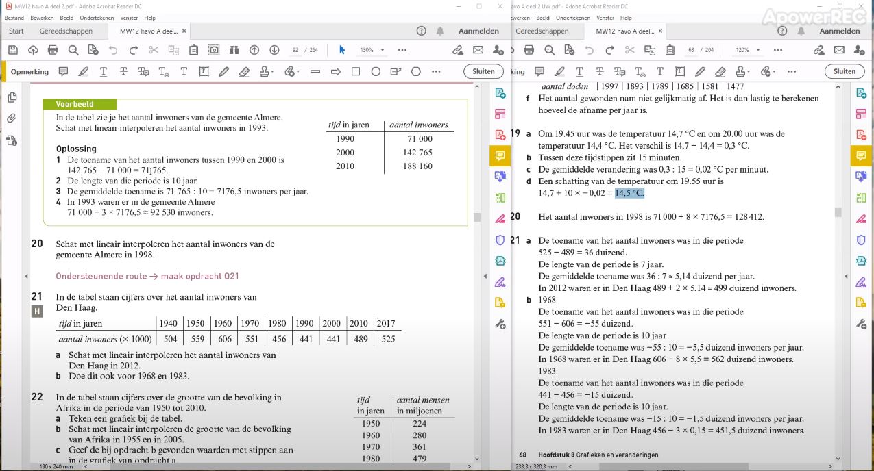The width and height of the screenshot is (874, 471).
Task: Open the Bestand menu in left window
Action: pos(14,18)
